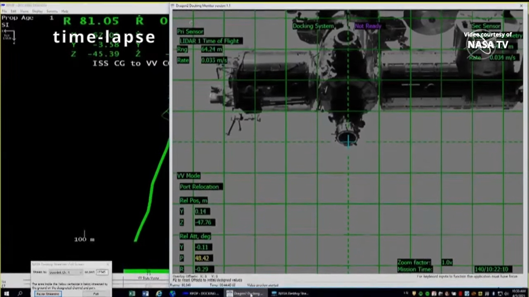Viewport: 529px width, 297px height.
Task: Click Zoom factor value 1.0x
Action: coord(447,262)
